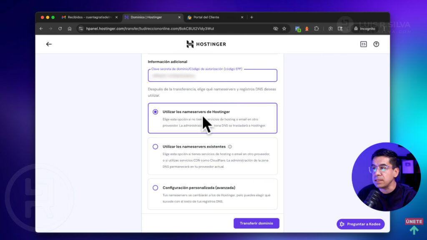The width and height of the screenshot is (427, 240).
Task: Open a new browser tab
Action: (251, 17)
